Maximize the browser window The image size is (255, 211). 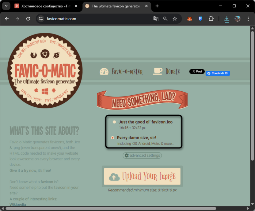pos(234,6)
